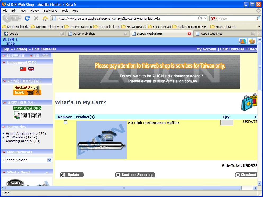263x197 pixels.
Task: Close the Google tab
Action: click(61, 34)
